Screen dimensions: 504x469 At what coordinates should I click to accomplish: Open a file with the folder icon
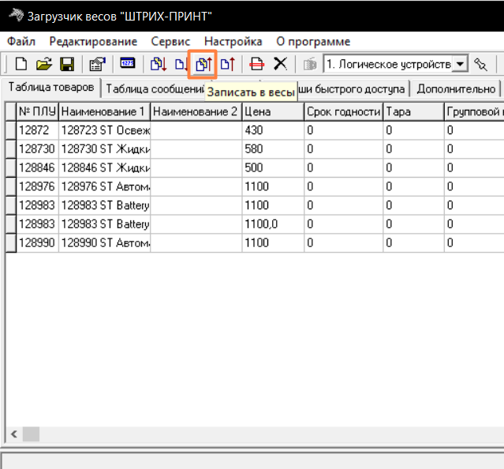(x=44, y=64)
